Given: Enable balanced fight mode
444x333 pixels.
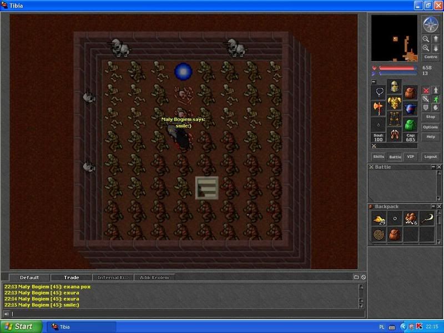Looking at the screenshot, I should click(x=426, y=99).
